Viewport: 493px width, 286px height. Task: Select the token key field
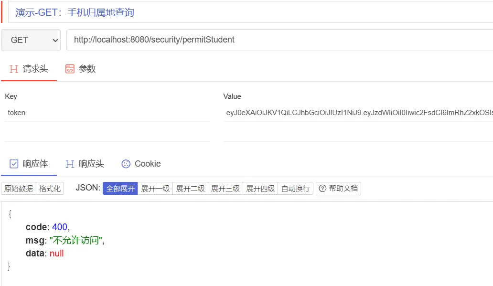point(107,113)
